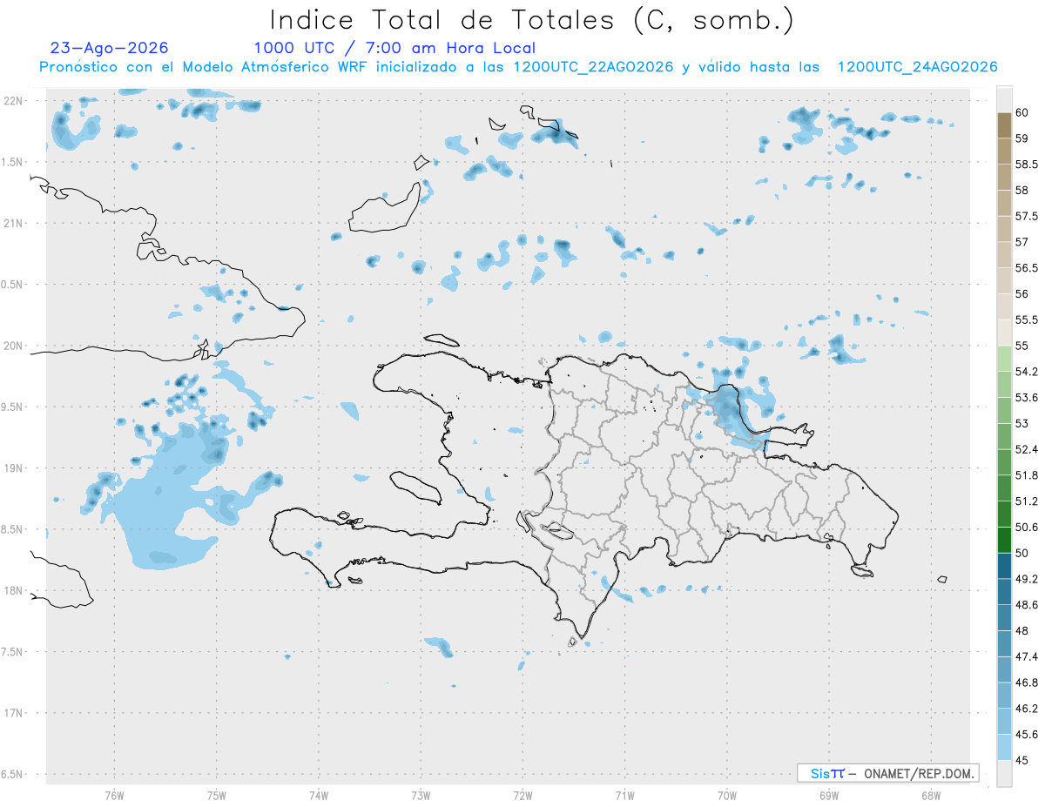This screenshot has width=1045, height=807.
Task: Click the color bar value '45'
Action: (1022, 760)
